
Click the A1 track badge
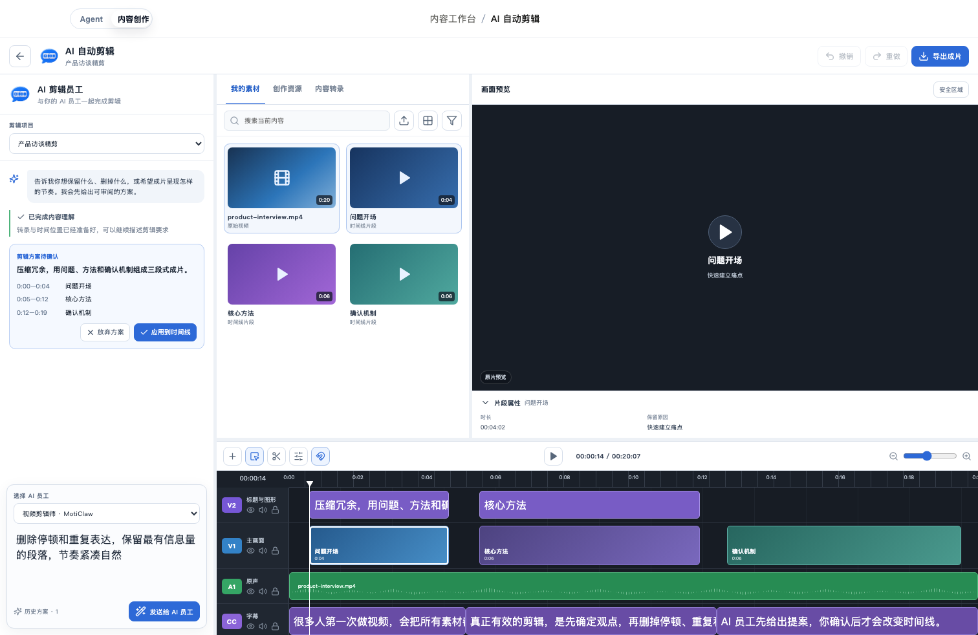coord(232,587)
